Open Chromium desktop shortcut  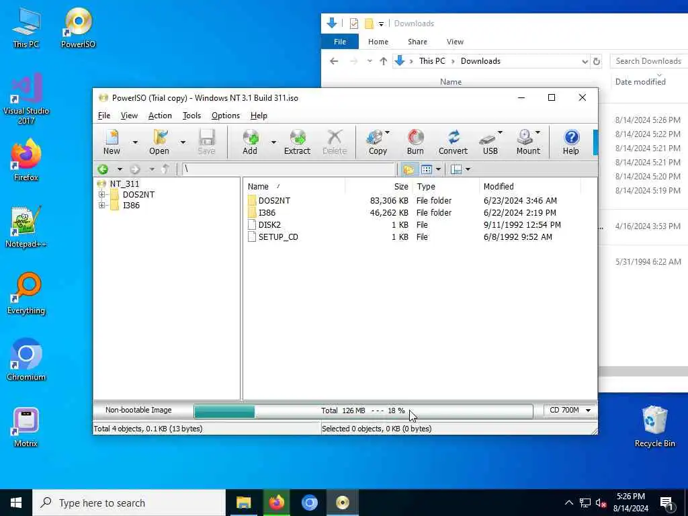(x=26, y=360)
